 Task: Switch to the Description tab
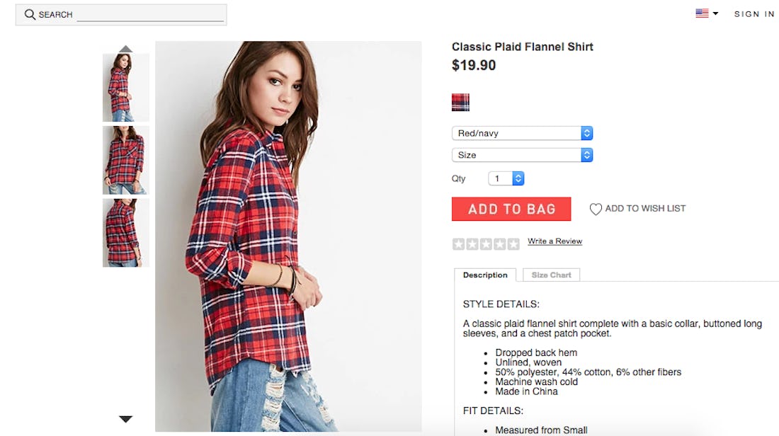[485, 275]
